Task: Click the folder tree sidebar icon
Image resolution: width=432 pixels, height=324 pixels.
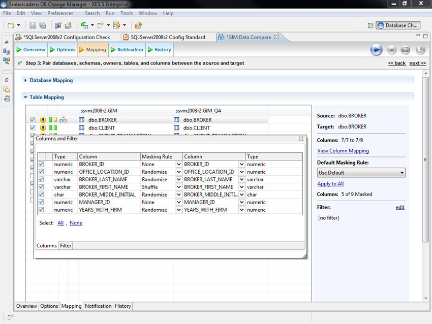Action: [x=7, y=89]
